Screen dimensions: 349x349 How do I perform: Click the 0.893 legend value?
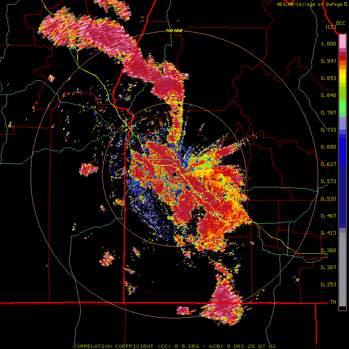(328, 78)
